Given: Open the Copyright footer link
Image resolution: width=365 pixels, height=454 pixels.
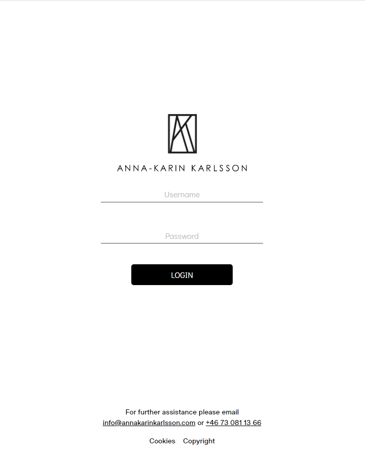Looking at the screenshot, I should 199,441.
